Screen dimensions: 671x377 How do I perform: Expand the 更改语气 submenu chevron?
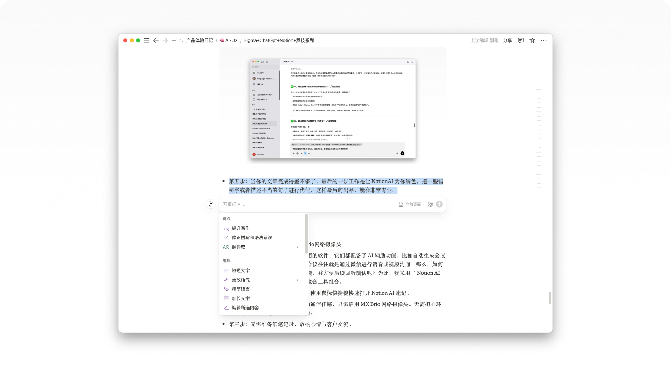click(298, 280)
